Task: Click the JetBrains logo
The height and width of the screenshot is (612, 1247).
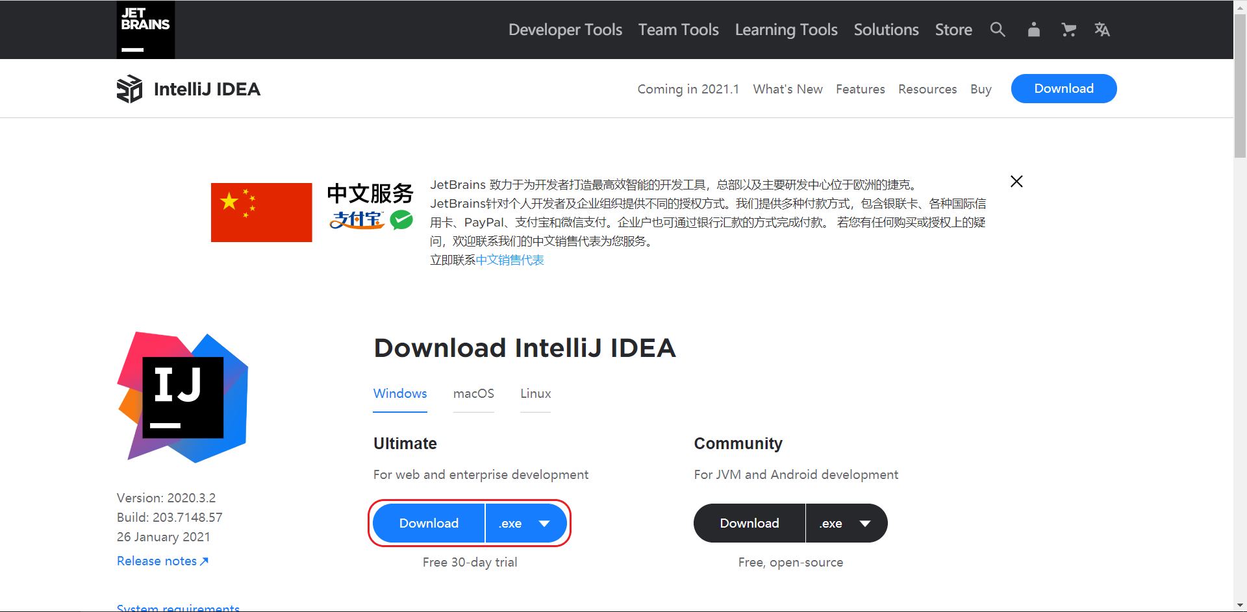Action: [145, 29]
